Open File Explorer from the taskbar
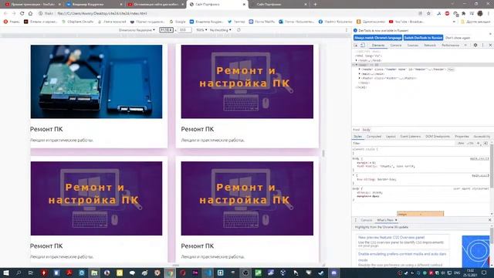The image size is (494, 278). 94,273
